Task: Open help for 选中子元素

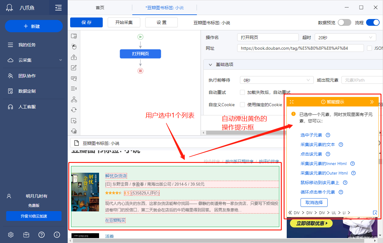Action: (x=328, y=135)
